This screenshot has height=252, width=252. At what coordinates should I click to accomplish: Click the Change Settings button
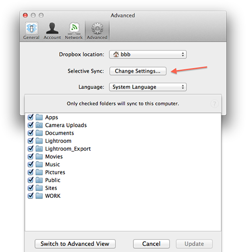[138, 71]
